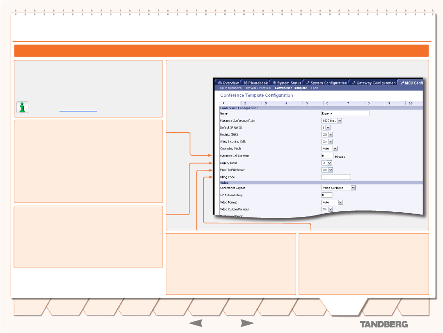Screen dimensions: 443x333
Task: Click the Gateway Configuration wrench icon
Action: (354, 83)
